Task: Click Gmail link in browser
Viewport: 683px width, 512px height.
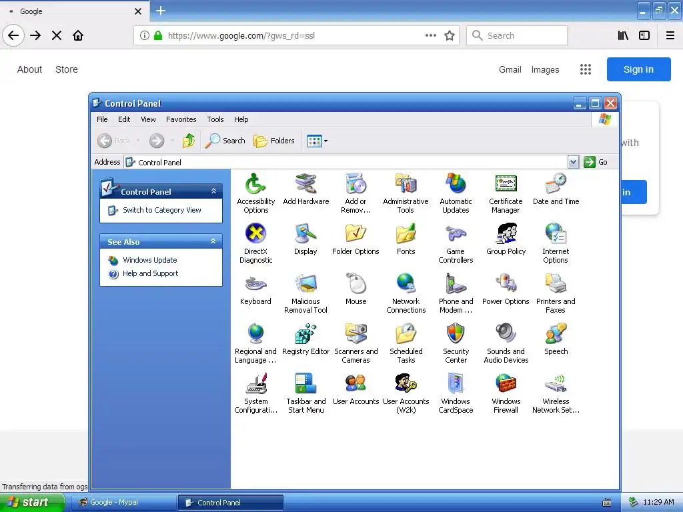Action: point(510,69)
